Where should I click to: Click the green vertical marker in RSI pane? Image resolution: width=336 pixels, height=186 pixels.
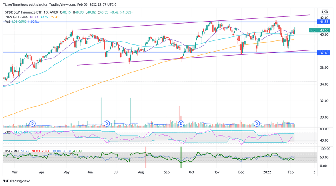point(181,157)
